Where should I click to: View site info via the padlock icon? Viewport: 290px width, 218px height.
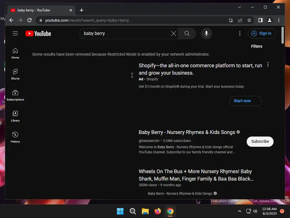click(x=41, y=20)
